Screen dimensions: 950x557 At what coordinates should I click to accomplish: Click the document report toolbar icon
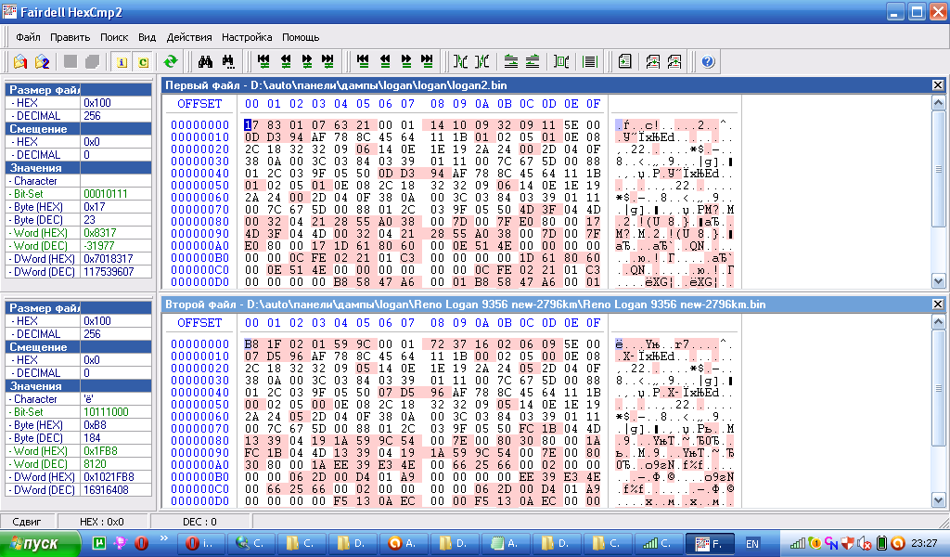[x=624, y=62]
